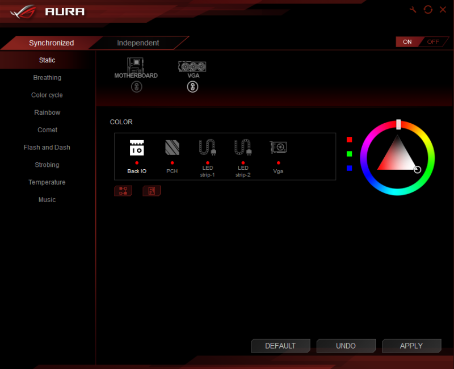Viewport: 454px width, 369px height.
Task: Choose the Music effect
Action: coord(47,200)
